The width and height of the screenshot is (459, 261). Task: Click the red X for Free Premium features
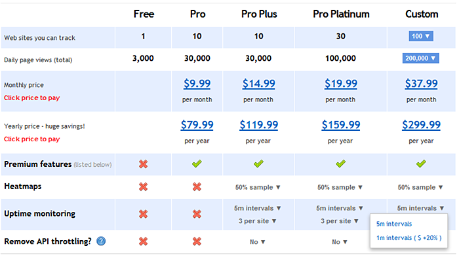(143, 164)
